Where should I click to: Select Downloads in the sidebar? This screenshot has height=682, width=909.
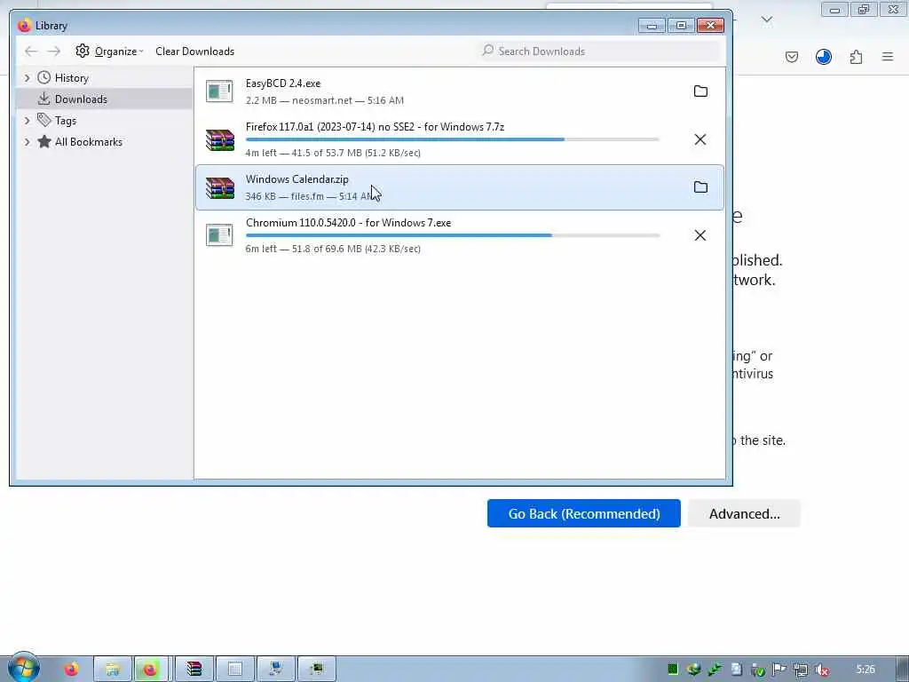tap(81, 99)
